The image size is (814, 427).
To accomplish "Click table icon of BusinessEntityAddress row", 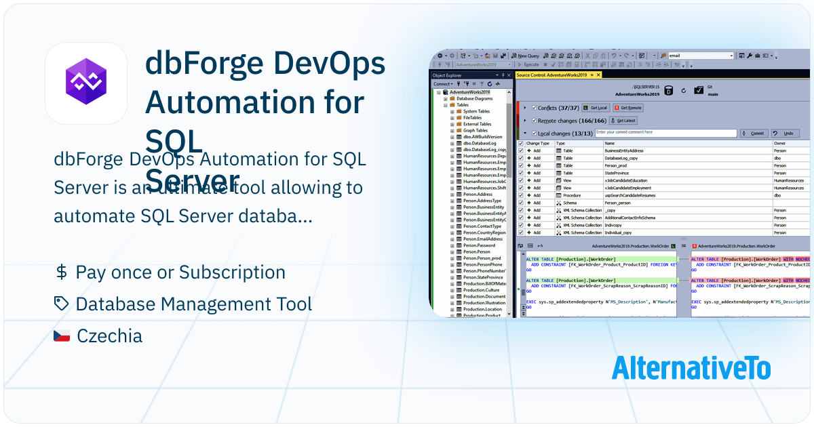I will pyautogui.click(x=558, y=150).
